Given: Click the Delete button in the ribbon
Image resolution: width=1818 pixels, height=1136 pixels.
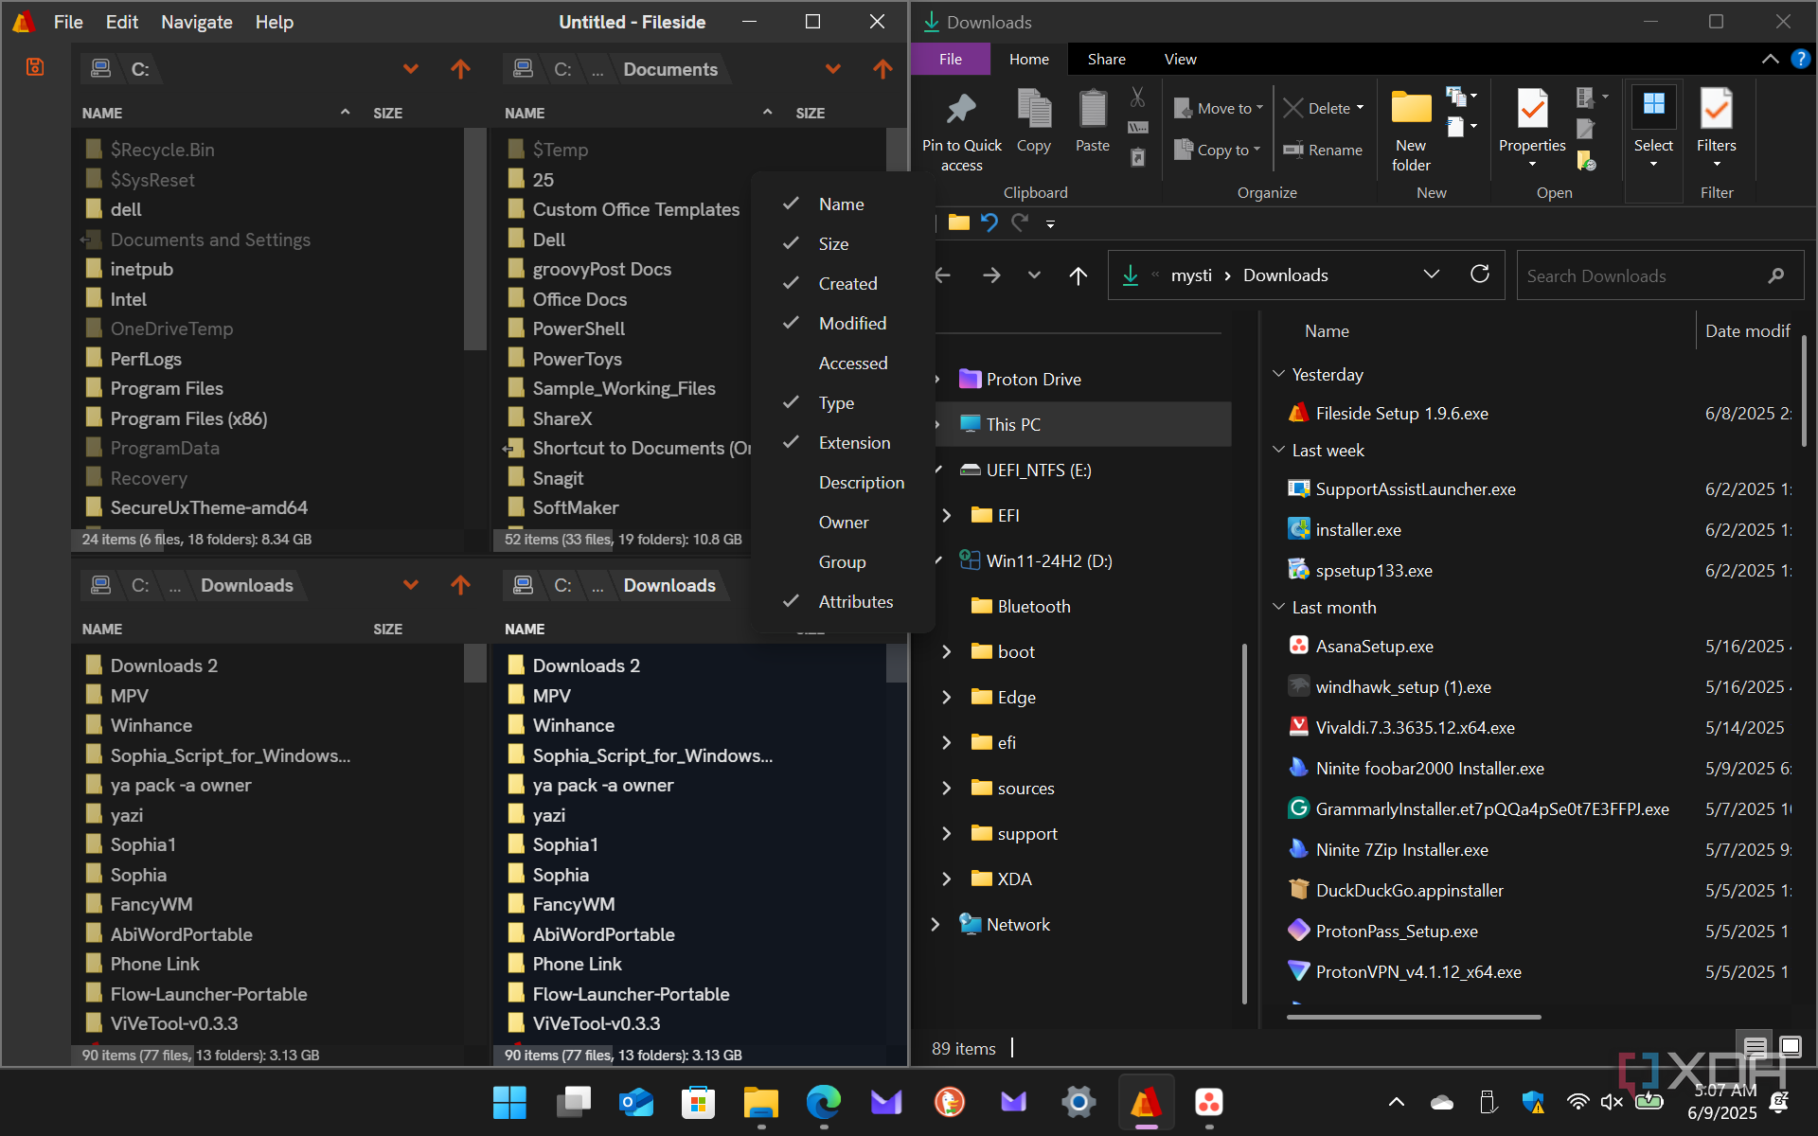Looking at the screenshot, I should point(1324,108).
